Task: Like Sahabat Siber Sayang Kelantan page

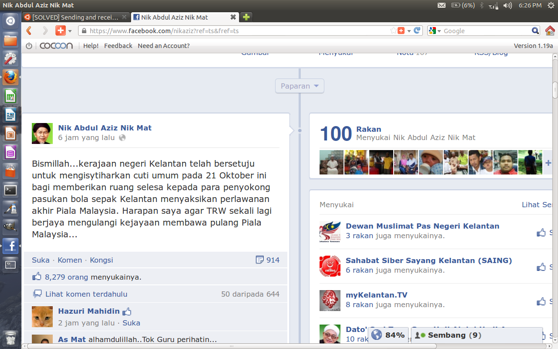Action: pyautogui.click(x=541, y=267)
